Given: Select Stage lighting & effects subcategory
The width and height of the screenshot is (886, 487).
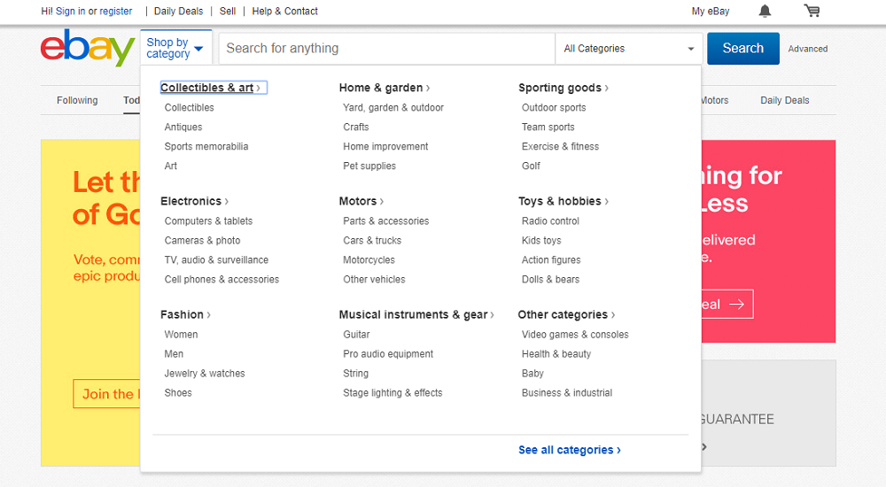Looking at the screenshot, I should tap(392, 392).
